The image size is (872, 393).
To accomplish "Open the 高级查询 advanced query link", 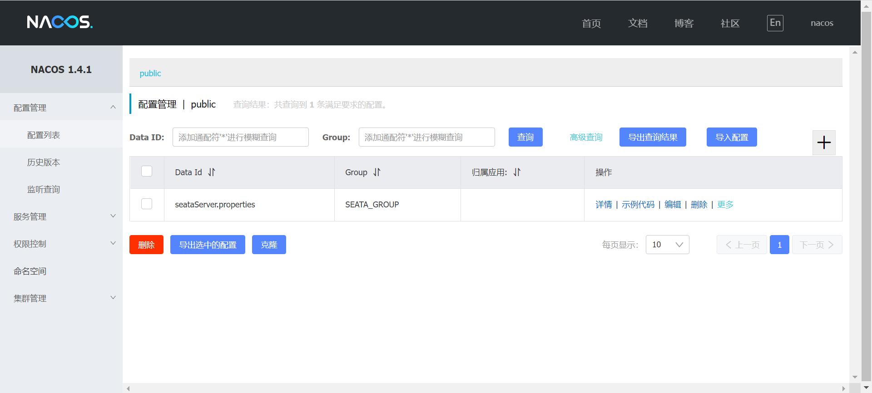I will tap(586, 138).
